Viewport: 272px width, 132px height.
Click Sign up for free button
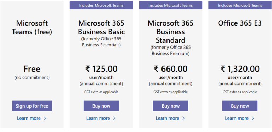click(32, 106)
